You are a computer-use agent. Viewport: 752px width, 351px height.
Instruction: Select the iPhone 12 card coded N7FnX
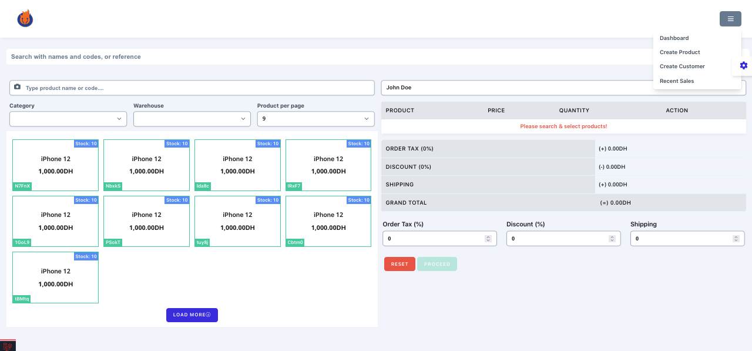point(56,165)
